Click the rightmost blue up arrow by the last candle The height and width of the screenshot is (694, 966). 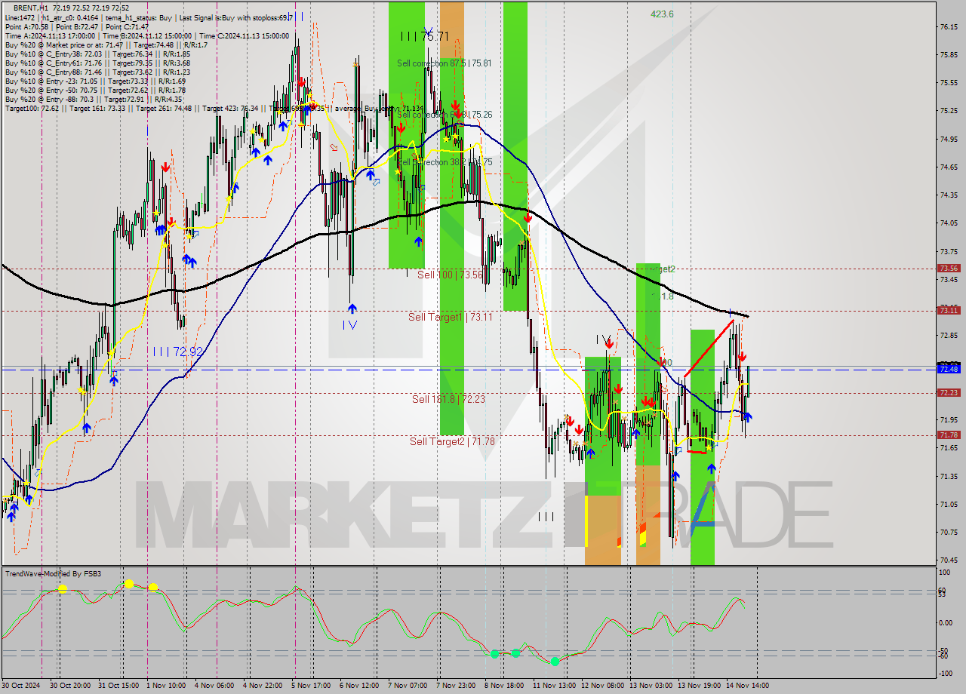747,416
